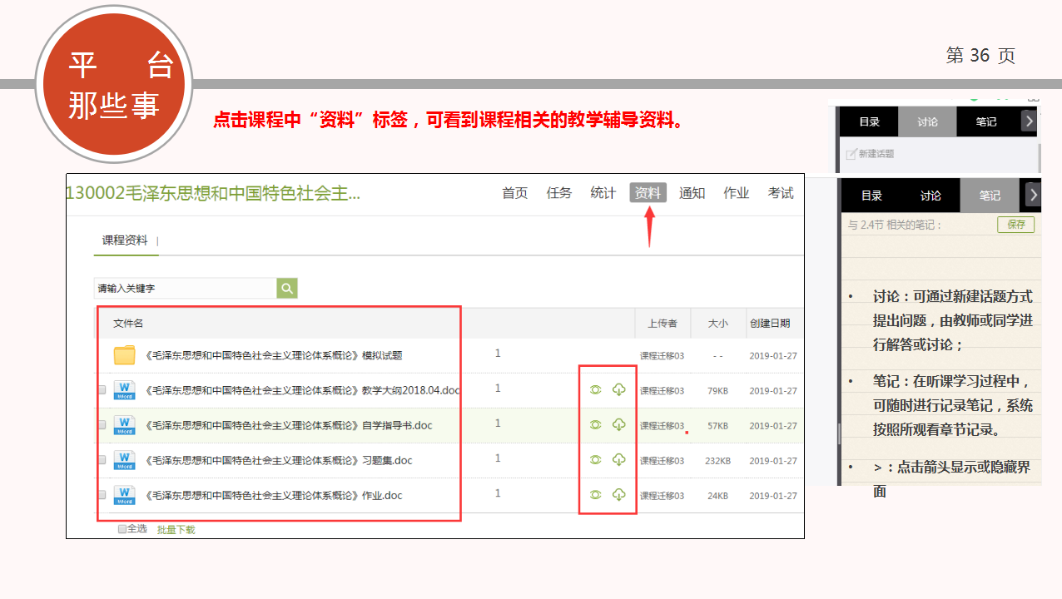Click the 请输入关键字 search input field

(185, 289)
